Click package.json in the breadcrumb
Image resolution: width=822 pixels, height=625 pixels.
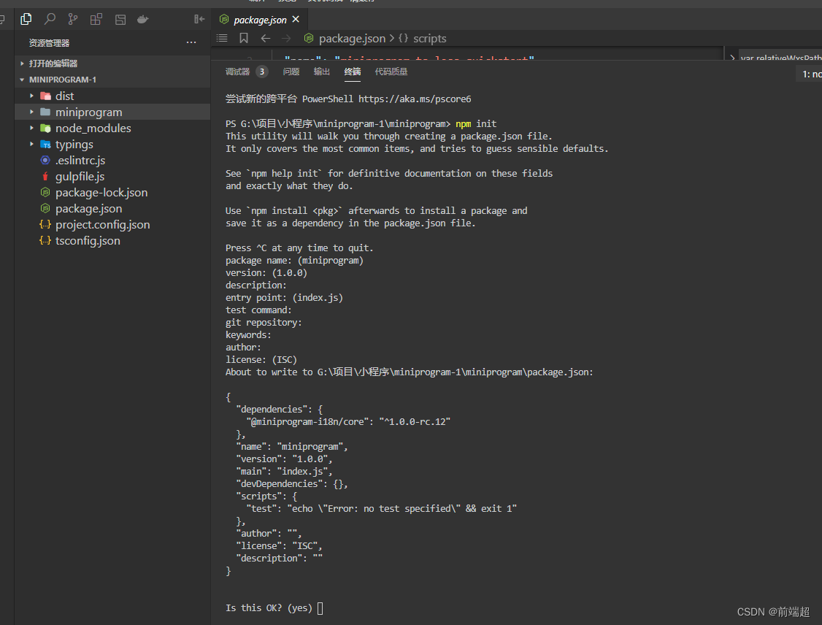(x=352, y=38)
